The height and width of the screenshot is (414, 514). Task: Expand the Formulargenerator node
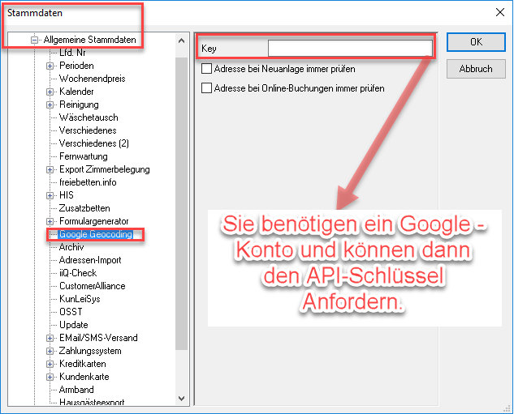pyautogui.click(x=50, y=221)
